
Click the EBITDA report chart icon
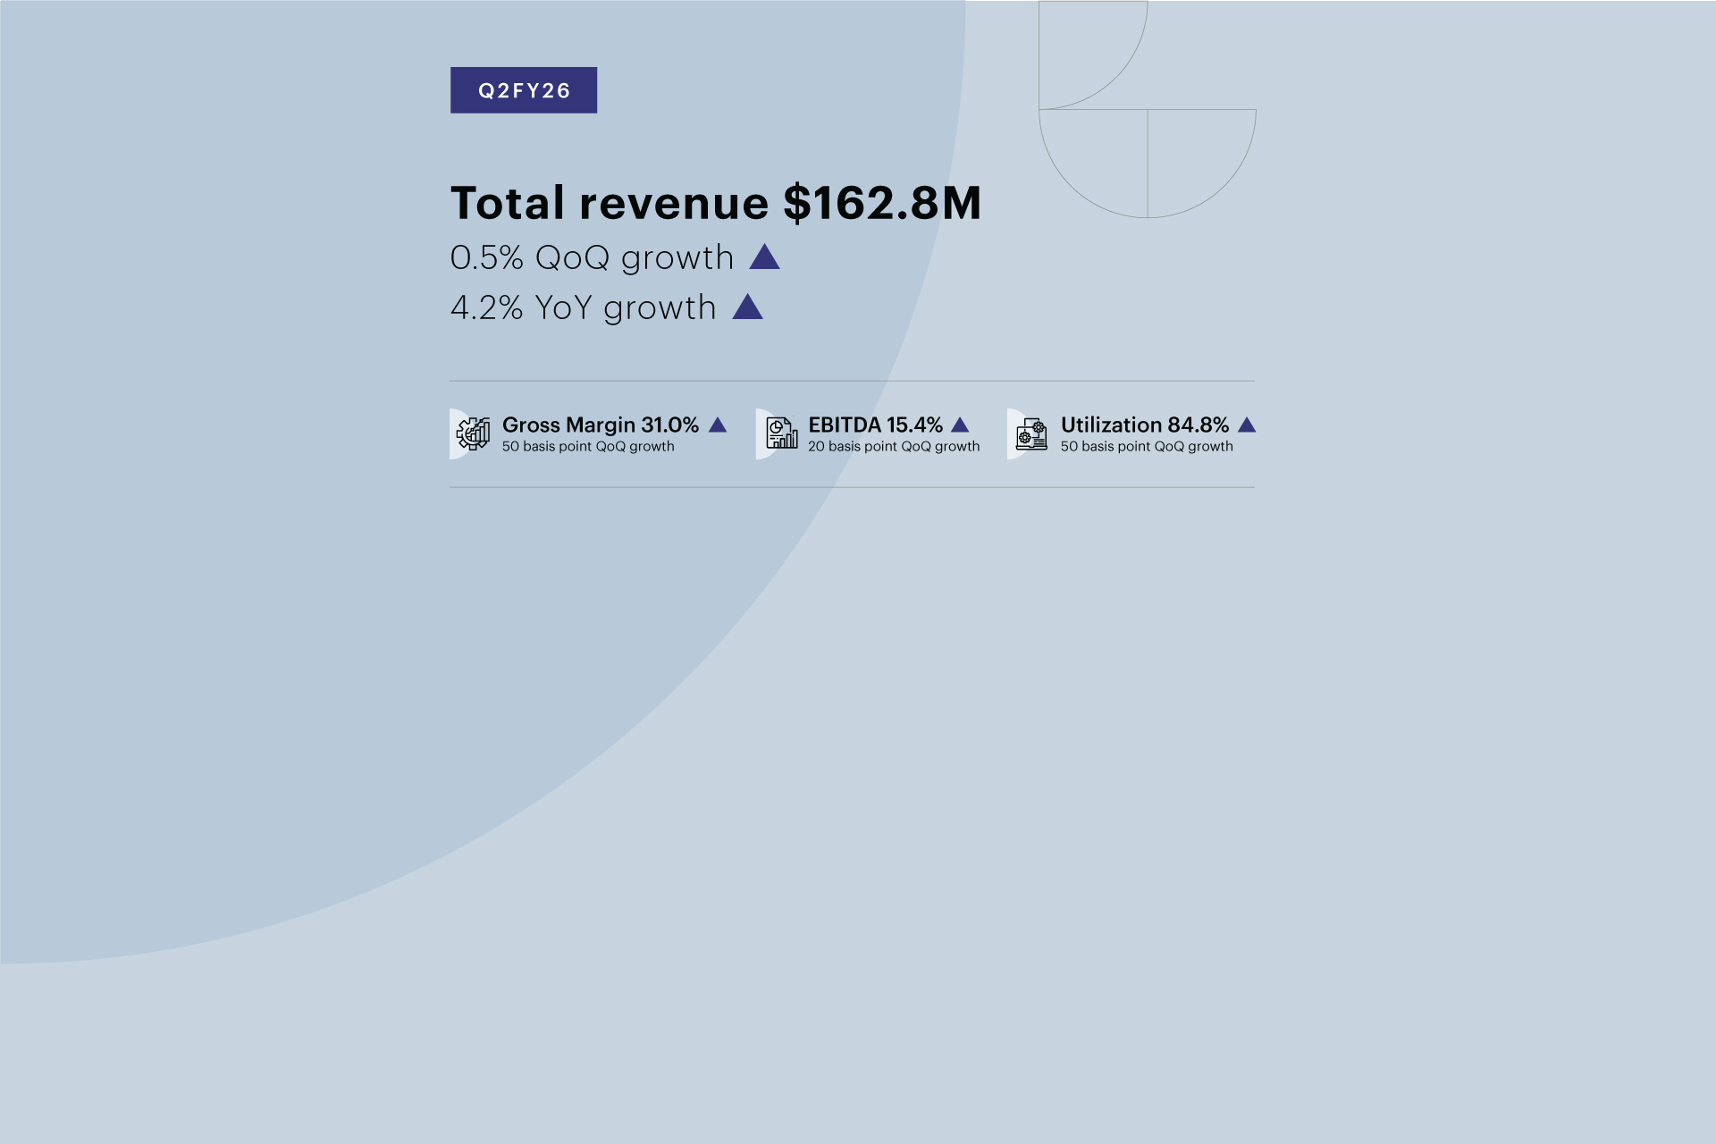[781, 433]
